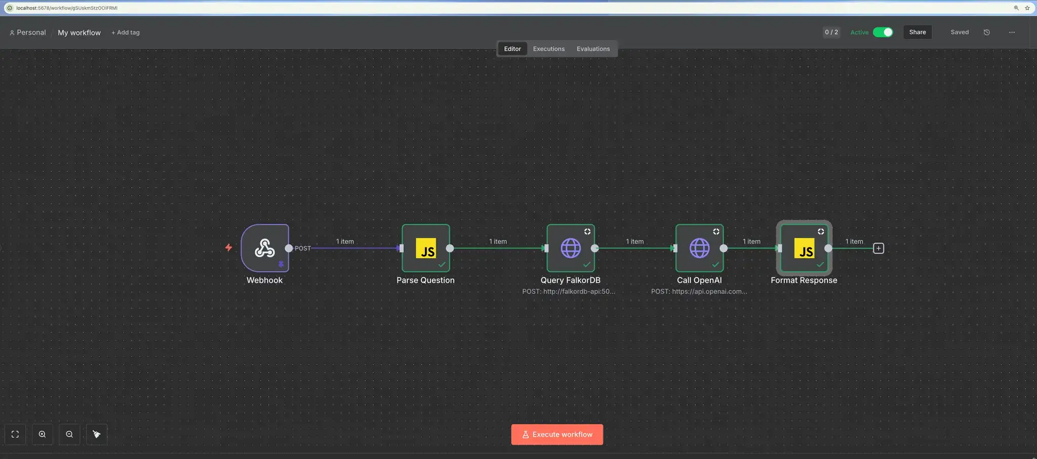
Task: Disable the Active workflow toggle
Action: pos(884,32)
